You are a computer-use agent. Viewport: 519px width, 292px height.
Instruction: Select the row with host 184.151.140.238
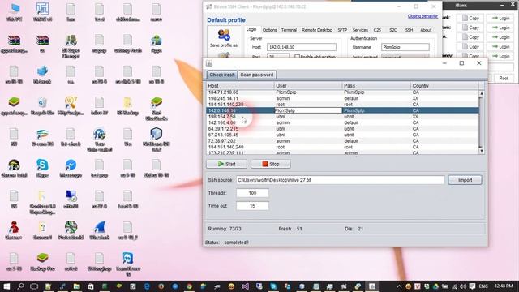click(x=342, y=105)
